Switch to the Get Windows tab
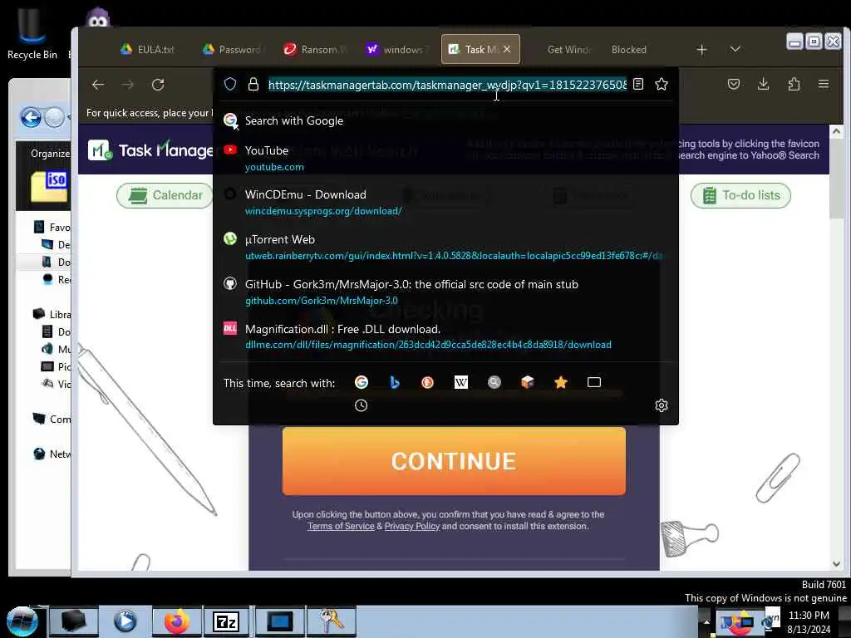 point(568,49)
